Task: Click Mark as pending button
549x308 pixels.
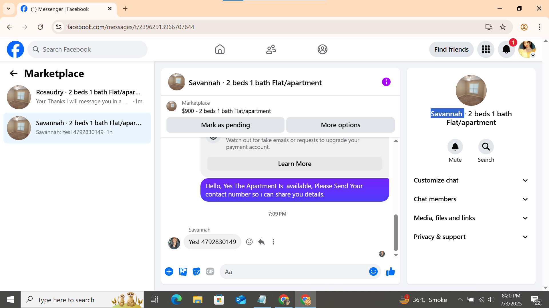Action: click(x=225, y=125)
